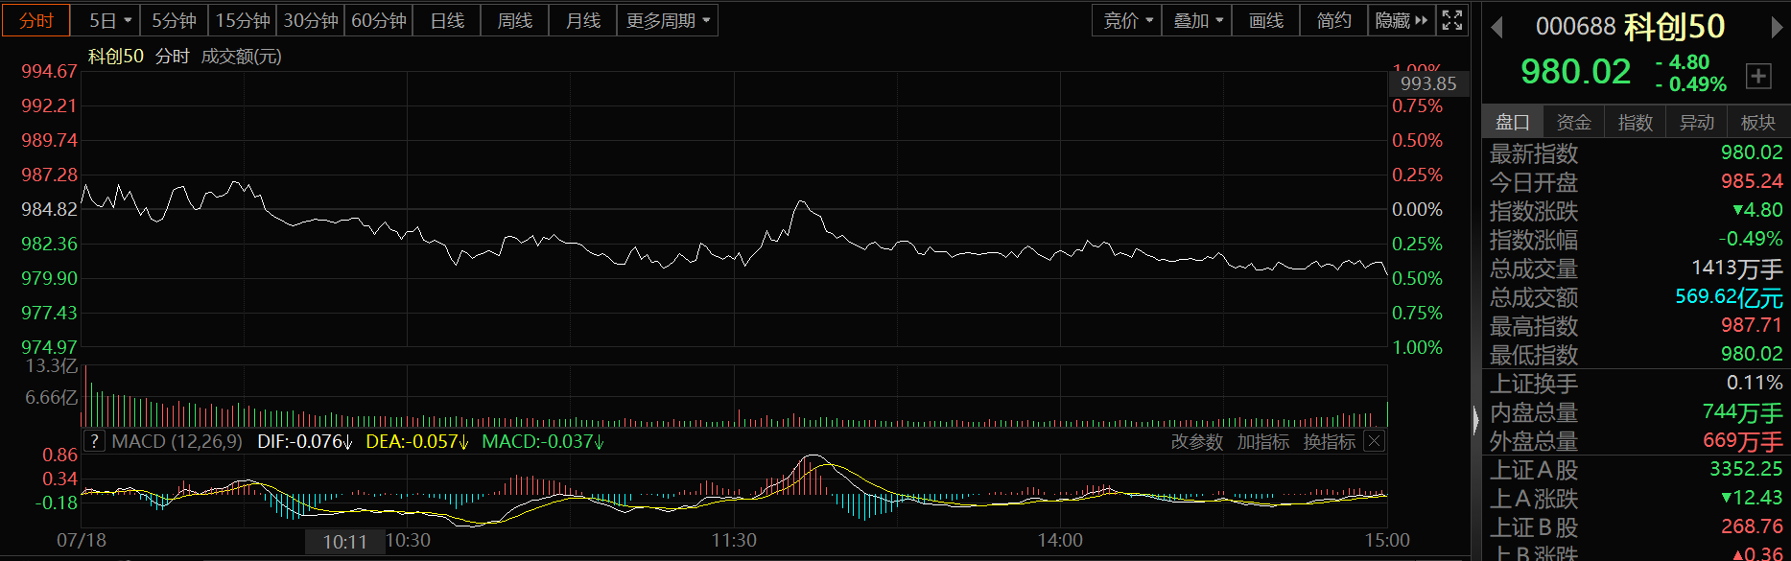Viewport: 1791px width, 561px height.
Task: Click the 980.02 latest price
Action: (1575, 72)
